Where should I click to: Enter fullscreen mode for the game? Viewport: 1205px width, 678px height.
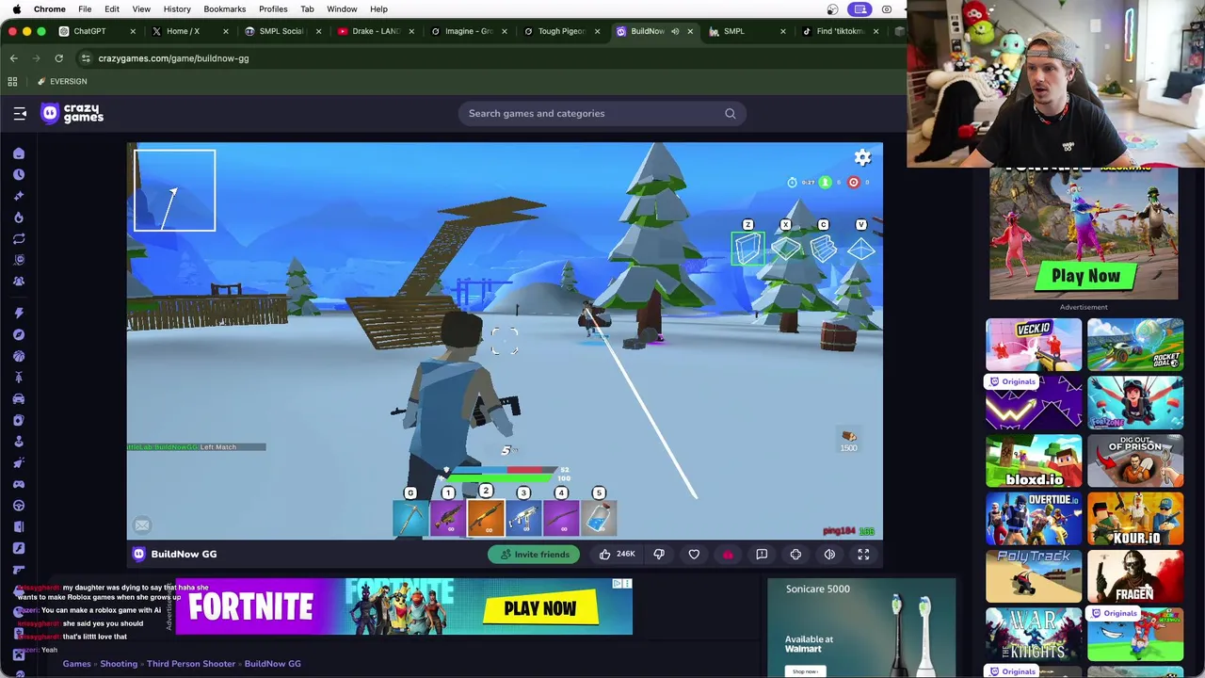point(863,555)
